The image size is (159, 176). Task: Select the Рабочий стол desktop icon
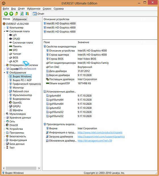click(11, 91)
